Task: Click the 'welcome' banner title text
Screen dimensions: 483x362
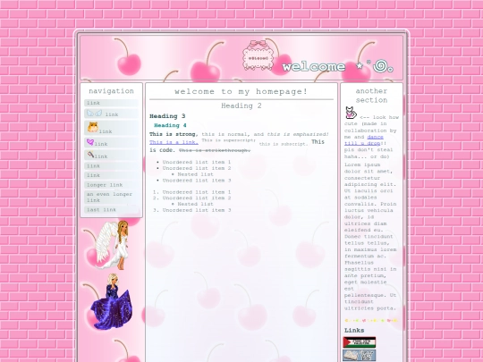Action: (314, 66)
